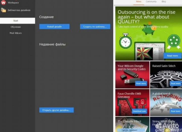
Task: Open the Обучение section
Action: click(x=16, y=27)
